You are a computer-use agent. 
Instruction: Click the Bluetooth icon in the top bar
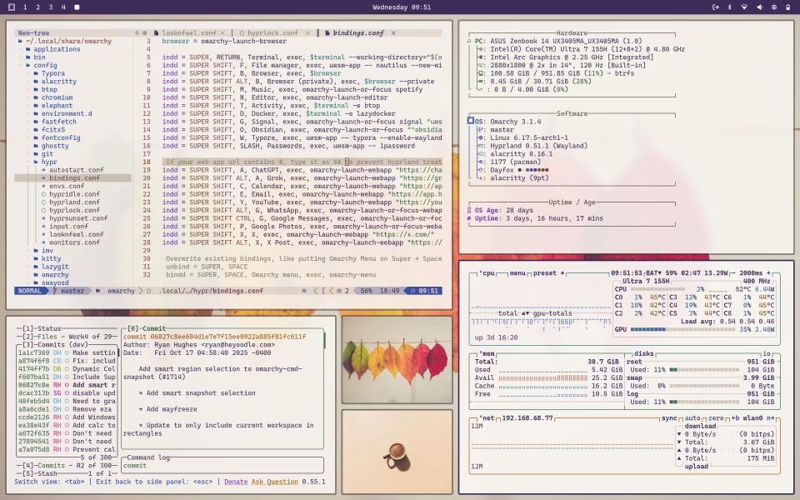(729, 7)
